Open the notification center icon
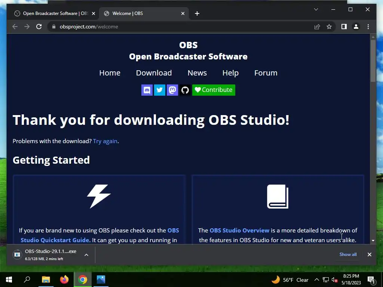 [x=371, y=280]
